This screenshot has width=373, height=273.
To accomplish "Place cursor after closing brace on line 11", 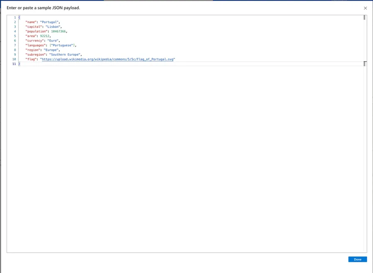I will (x=21, y=64).
